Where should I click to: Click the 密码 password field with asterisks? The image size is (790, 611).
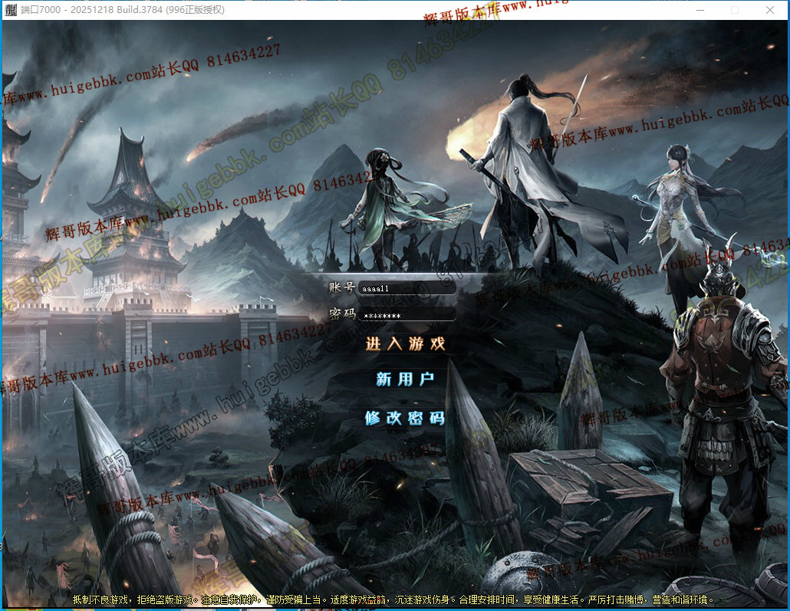pos(407,314)
